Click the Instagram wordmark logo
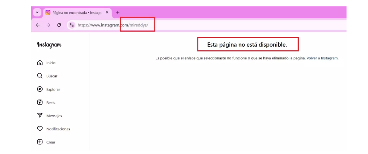The width and height of the screenshot is (368, 154). click(x=49, y=45)
